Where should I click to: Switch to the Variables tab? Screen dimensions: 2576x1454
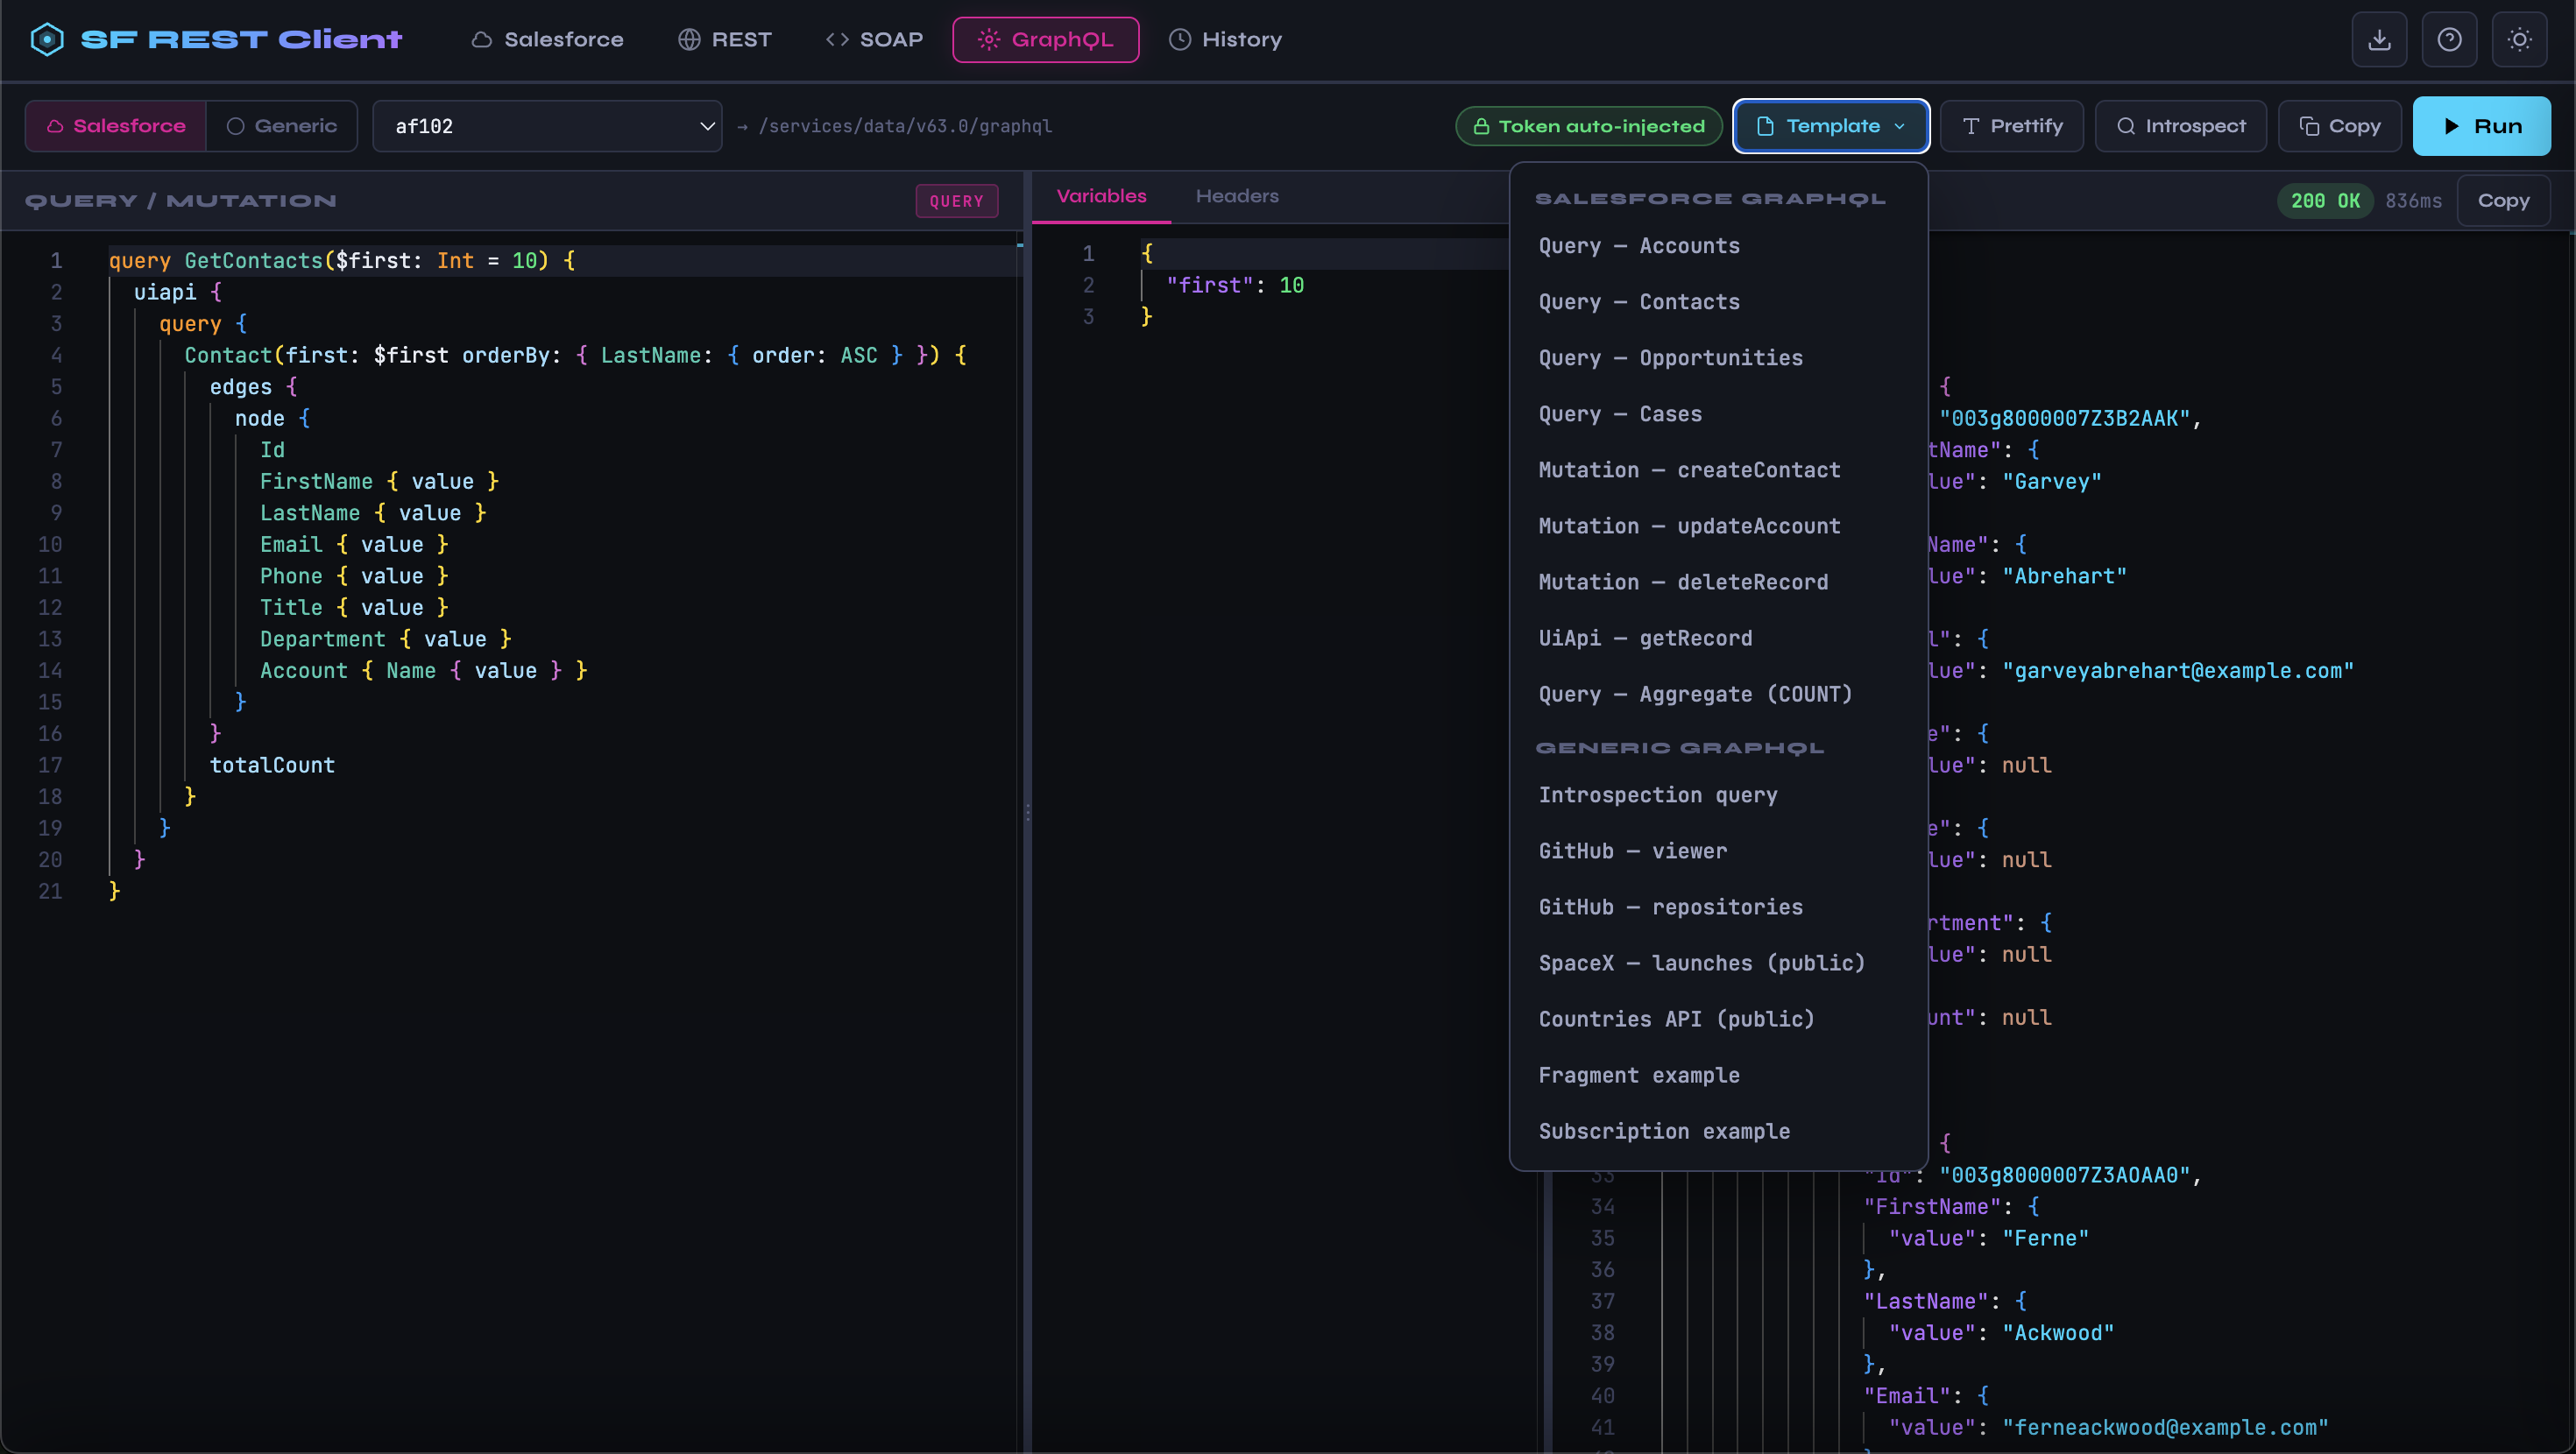(x=1102, y=196)
